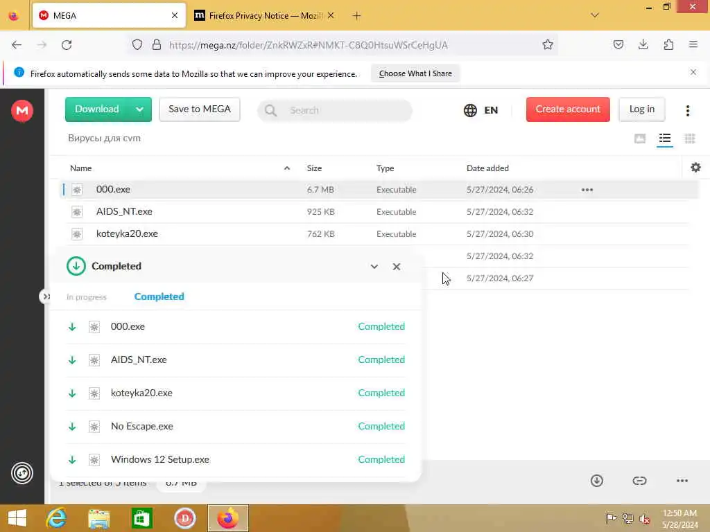The height and width of the screenshot is (532, 710).
Task: Click Completed status for 000.exe transfer
Action: (x=381, y=327)
